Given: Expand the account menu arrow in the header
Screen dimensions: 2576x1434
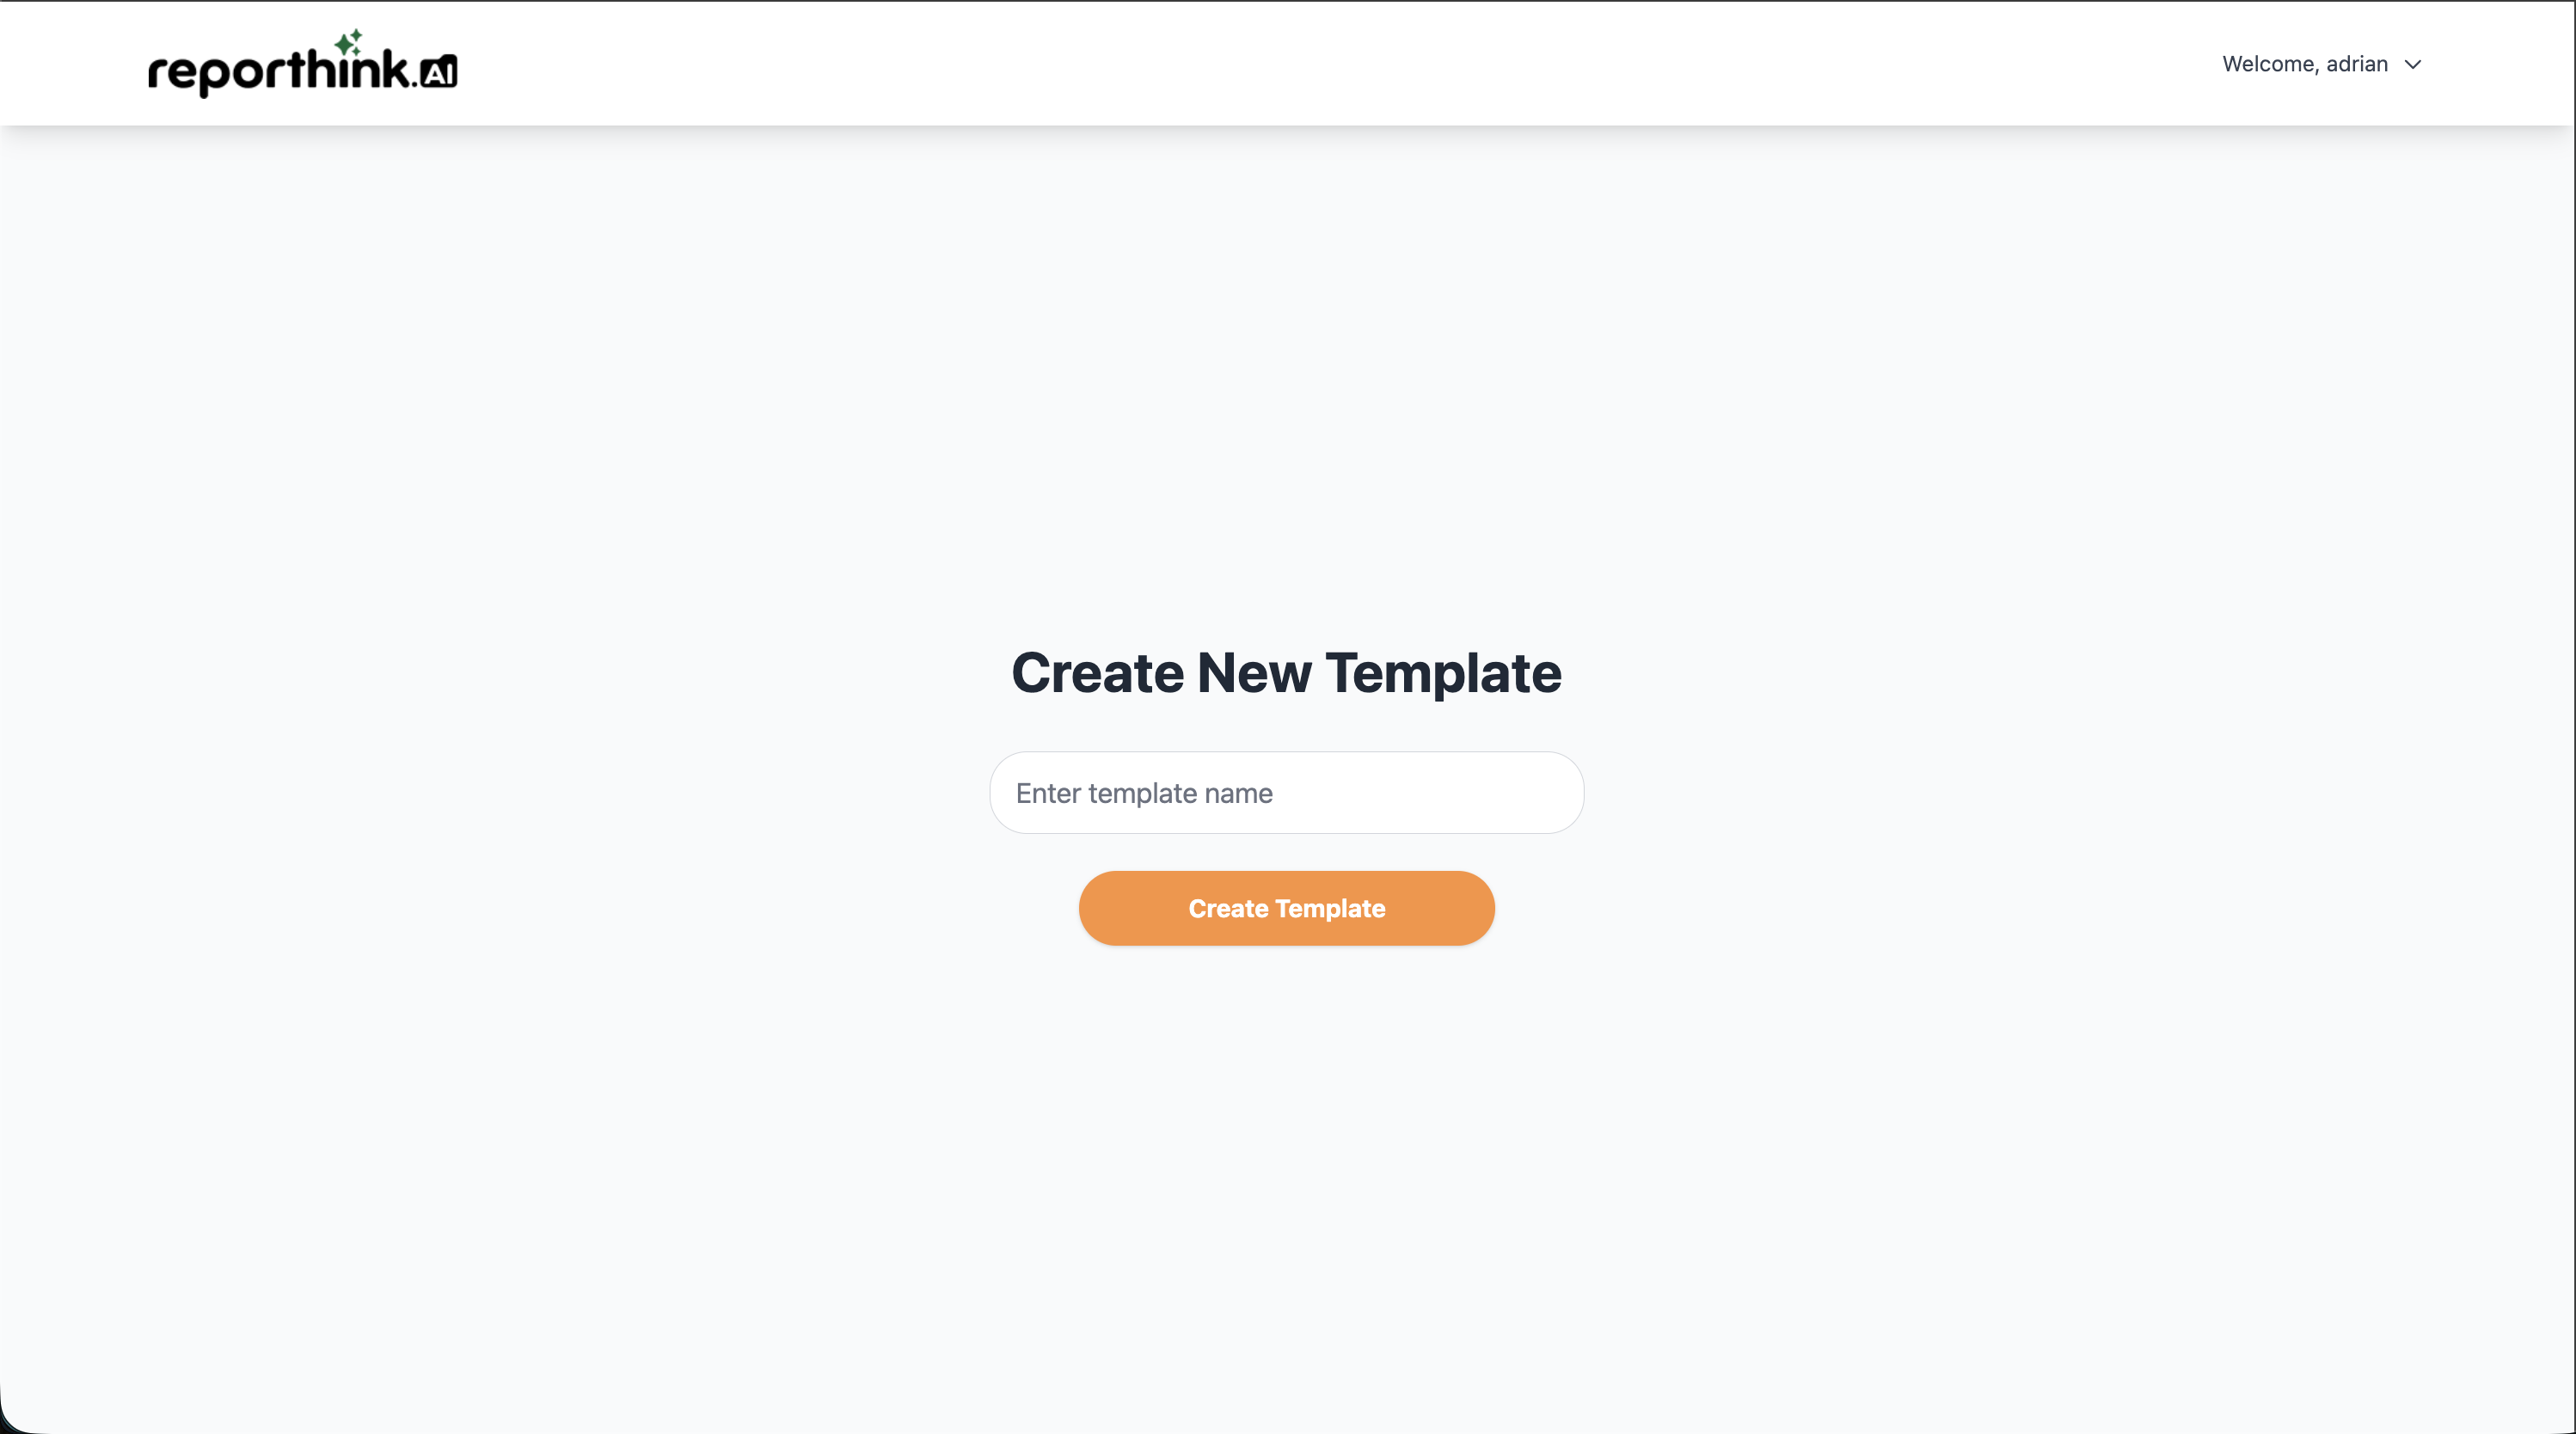Looking at the screenshot, I should [x=2413, y=65].
